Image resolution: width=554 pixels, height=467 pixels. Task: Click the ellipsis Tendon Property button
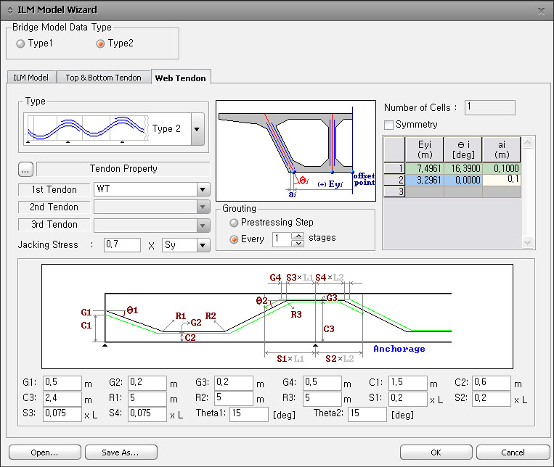(26, 170)
